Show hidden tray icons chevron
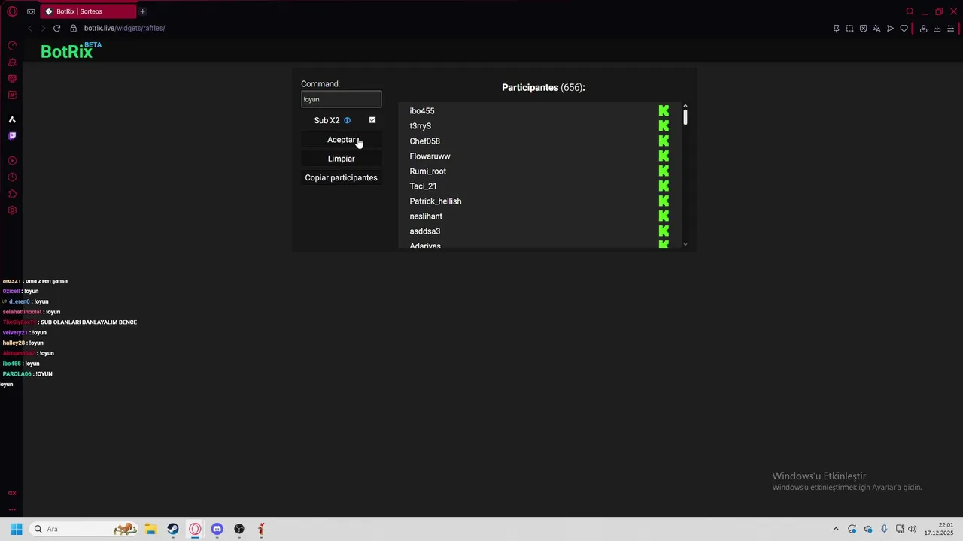Image resolution: width=963 pixels, height=541 pixels. (x=835, y=529)
